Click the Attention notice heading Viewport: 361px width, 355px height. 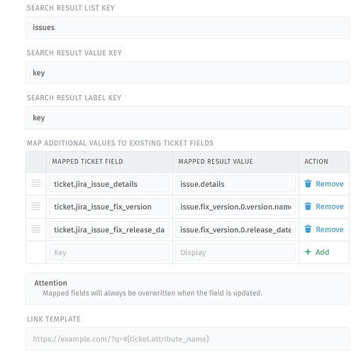[x=50, y=283]
